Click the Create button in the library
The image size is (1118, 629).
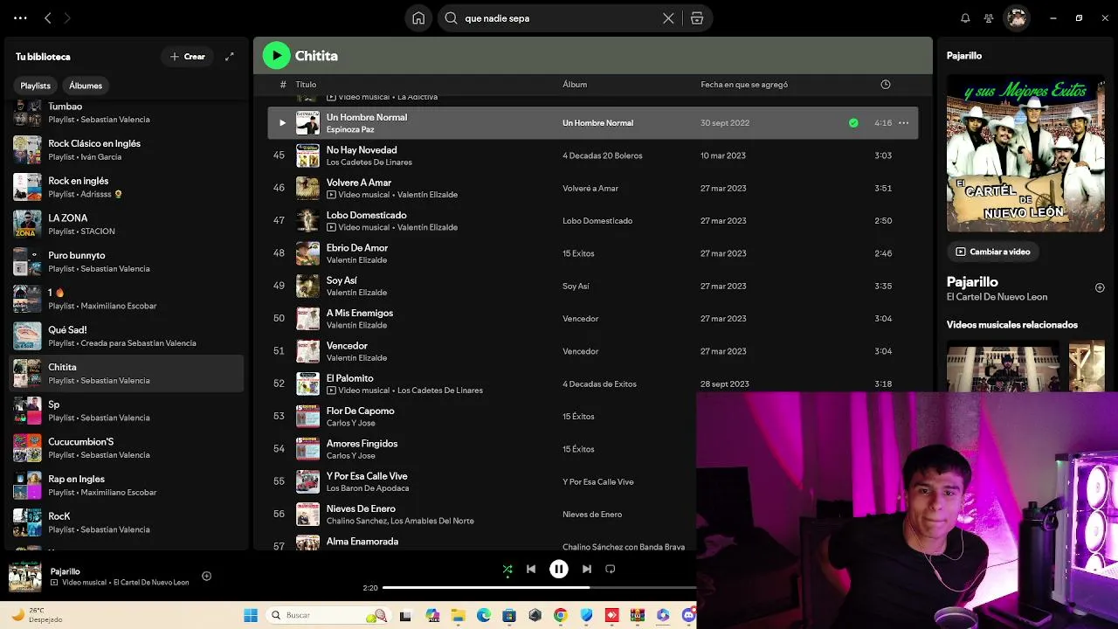[x=188, y=57]
